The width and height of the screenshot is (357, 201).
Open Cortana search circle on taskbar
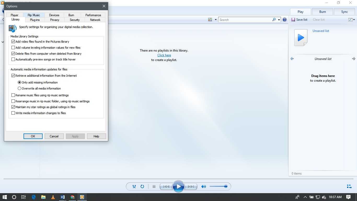click(14, 197)
